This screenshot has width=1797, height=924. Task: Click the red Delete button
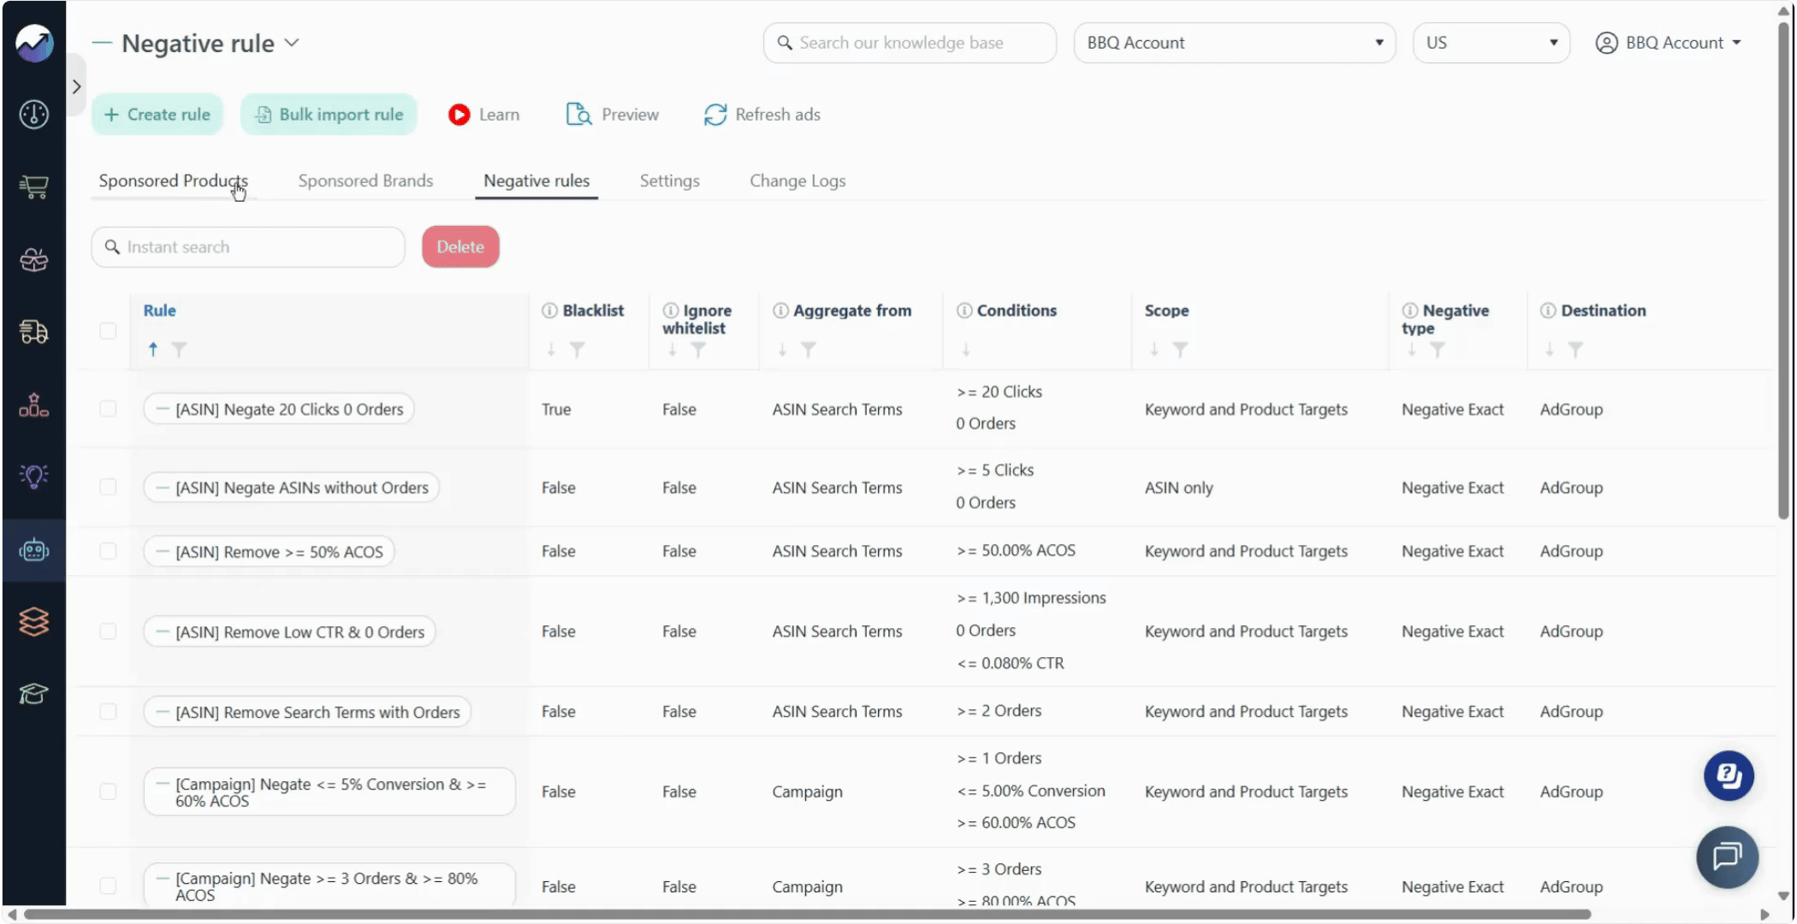[460, 246]
